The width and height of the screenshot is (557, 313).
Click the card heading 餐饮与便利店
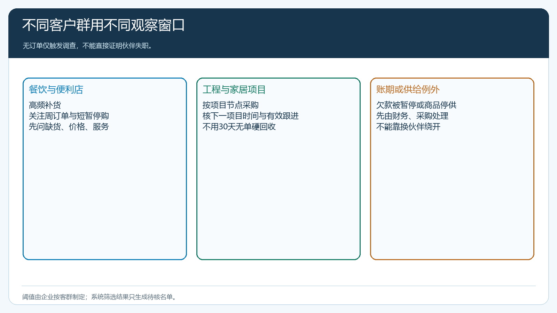pyautogui.click(x=56, y=89)
